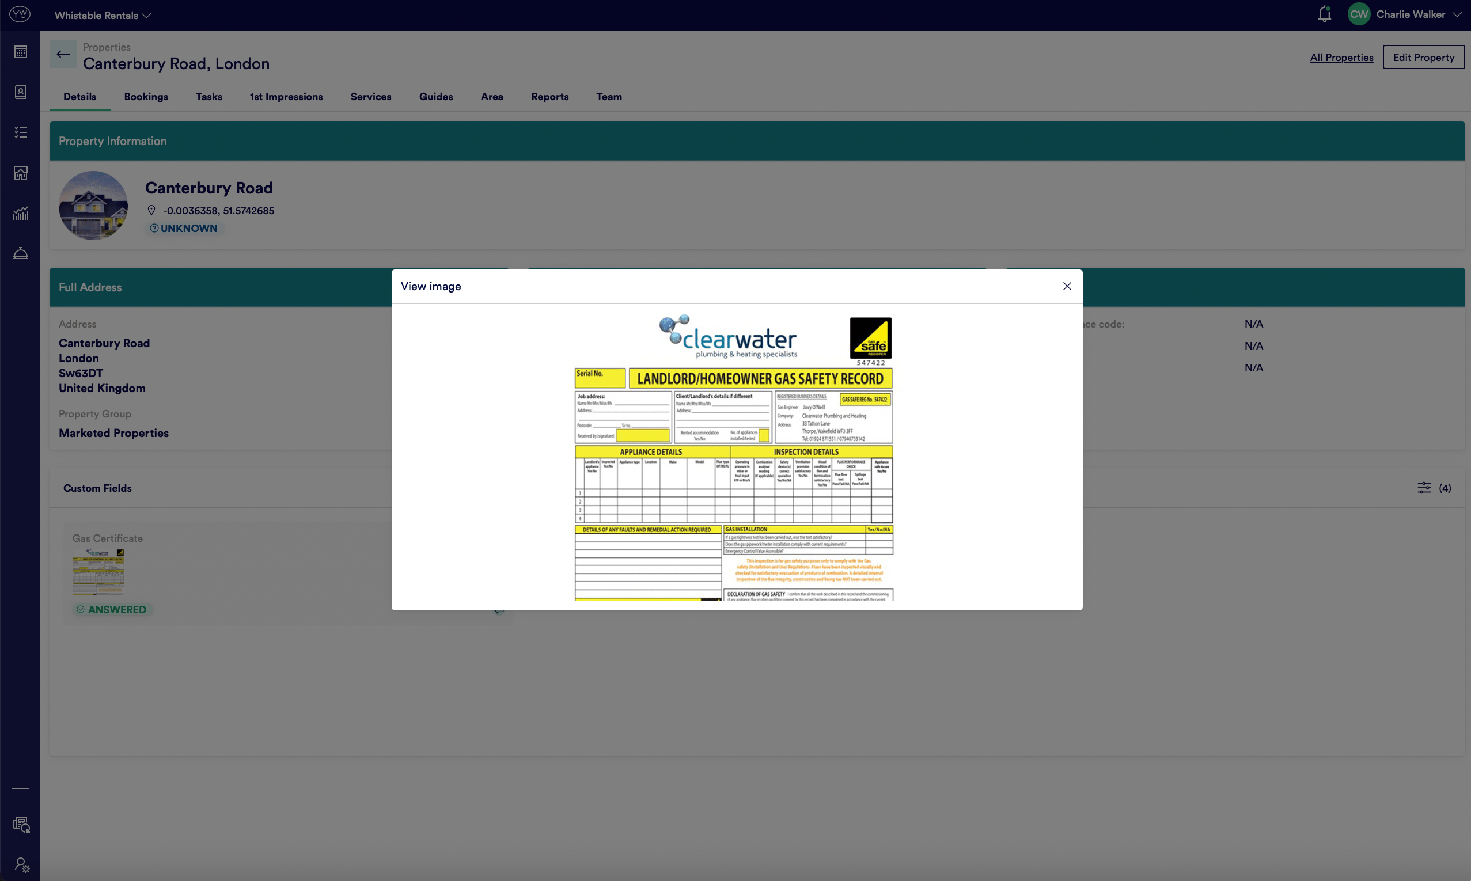Open the All Properties link
Viewport: 1471px width, 881px height.
1341,58
